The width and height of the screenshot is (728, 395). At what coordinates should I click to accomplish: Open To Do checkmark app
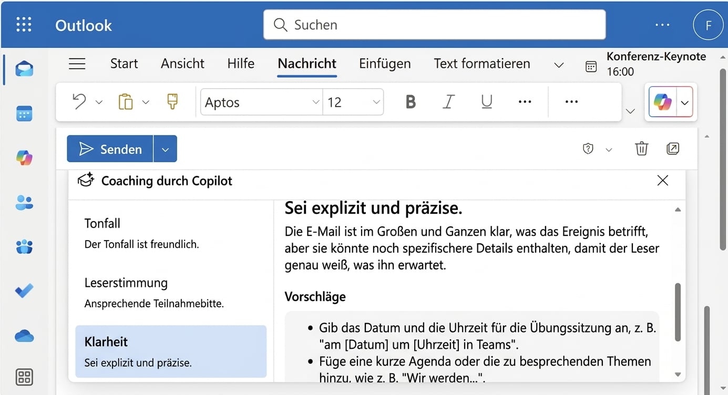coord(24,290)
